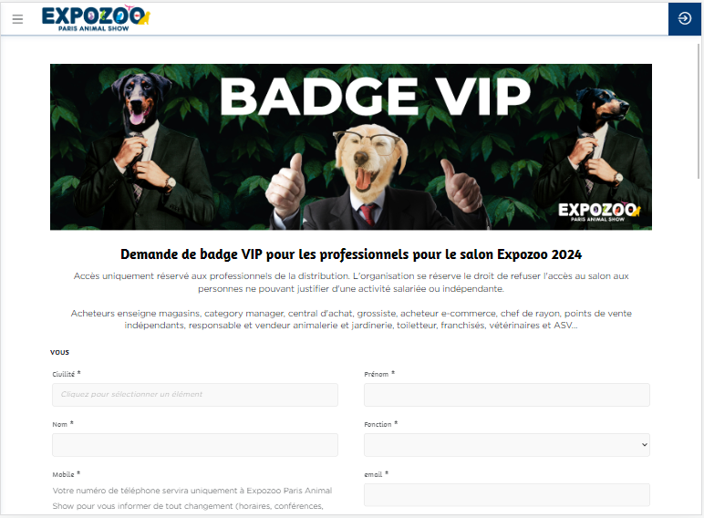This screenshot has height=518, width=704.
Task: Click the login icon in the top right
Action: (684, 19)
